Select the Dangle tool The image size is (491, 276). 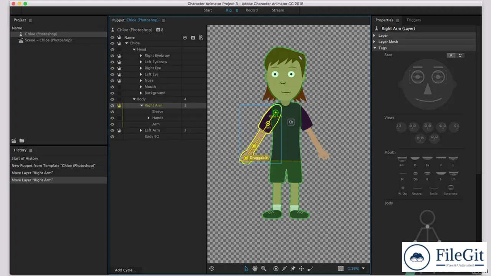pos(310,269)
